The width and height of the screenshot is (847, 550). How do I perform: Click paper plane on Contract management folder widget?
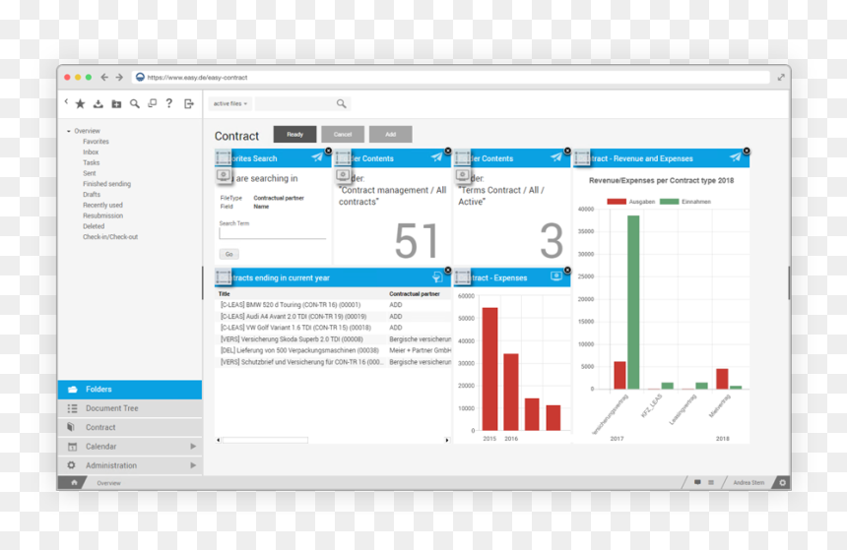coord(436,157)
